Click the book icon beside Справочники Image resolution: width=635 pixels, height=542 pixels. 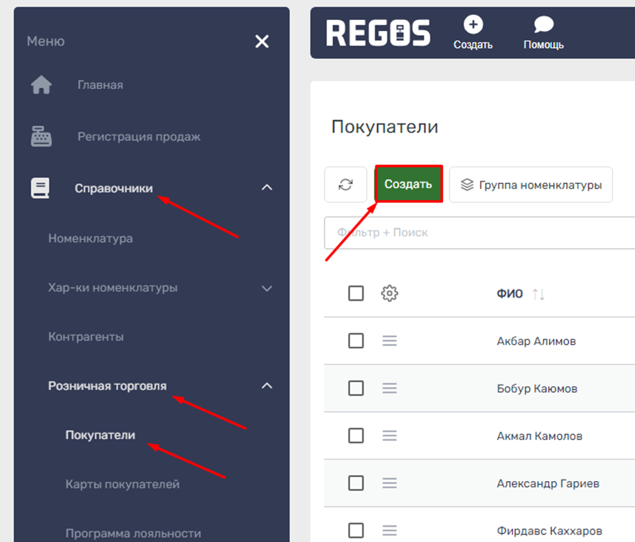pos(40,188)
